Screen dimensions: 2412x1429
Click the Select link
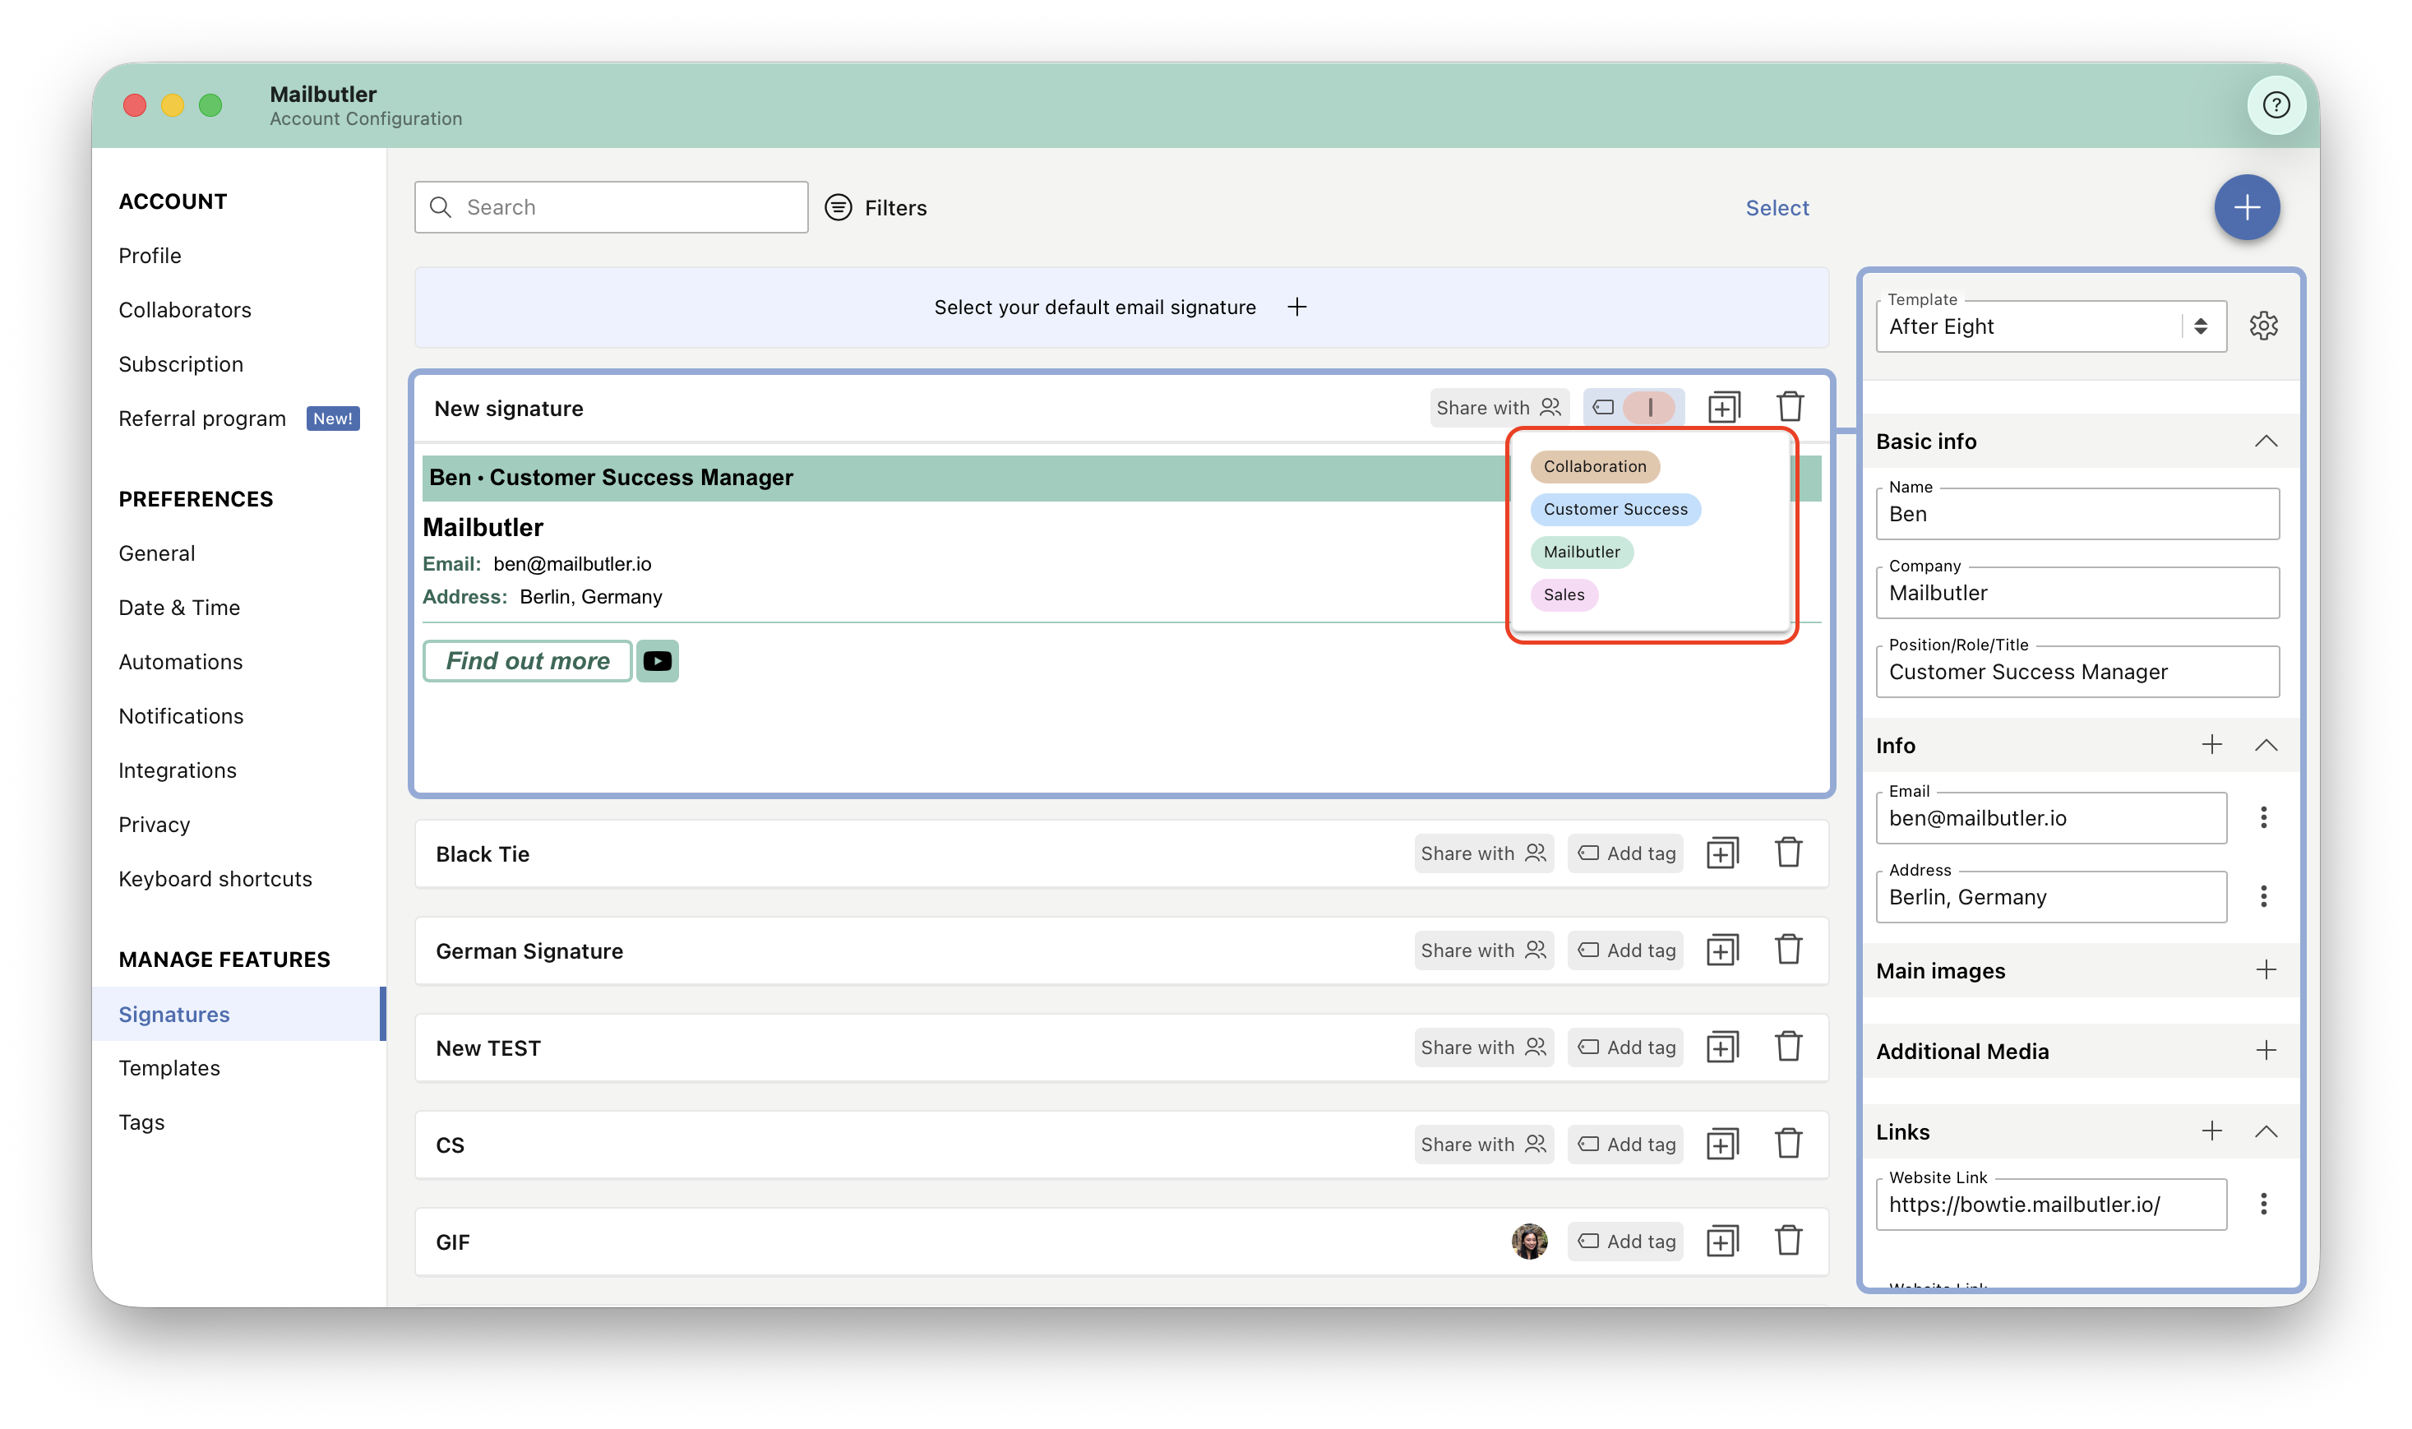pyautogui.click(x=1777, y=207)
